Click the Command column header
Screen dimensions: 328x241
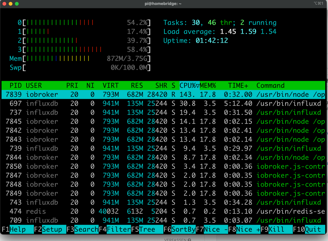(271, 86)
